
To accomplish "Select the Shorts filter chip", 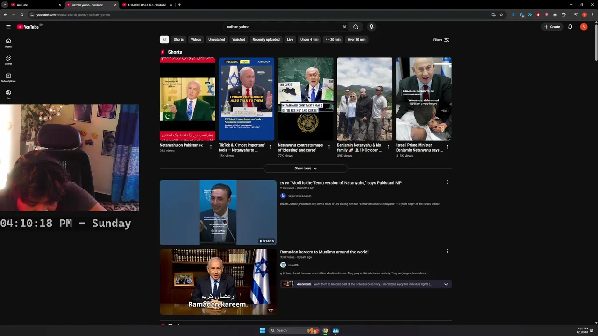I will (x=178, y=40).
